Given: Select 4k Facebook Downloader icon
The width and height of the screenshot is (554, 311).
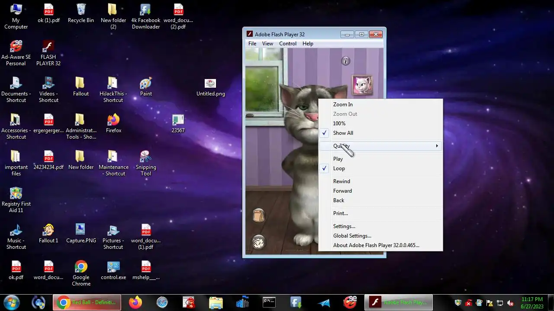Looking at the screenshot, I should pyautogui.click(x=146, y=17).
